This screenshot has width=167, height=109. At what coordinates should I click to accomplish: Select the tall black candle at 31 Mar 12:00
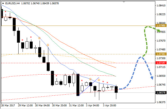(x=78, y=85)
